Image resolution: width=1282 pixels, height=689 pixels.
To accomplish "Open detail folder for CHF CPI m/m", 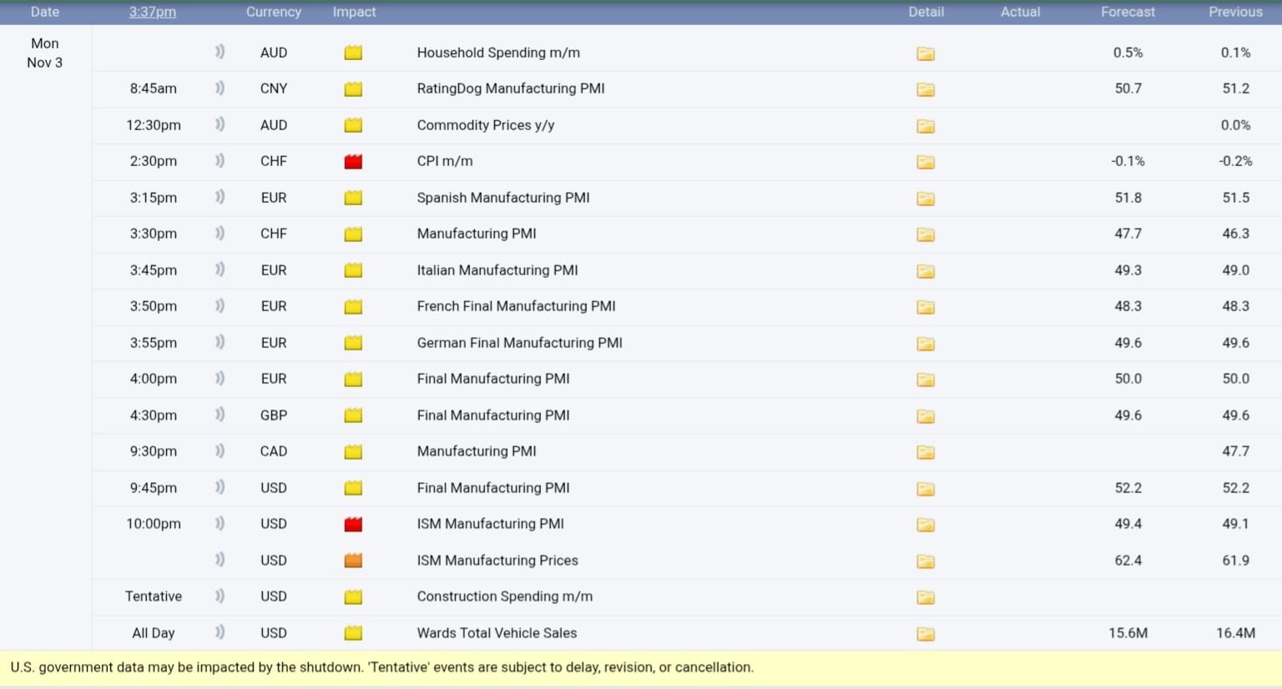I will [x=926, y=162].
